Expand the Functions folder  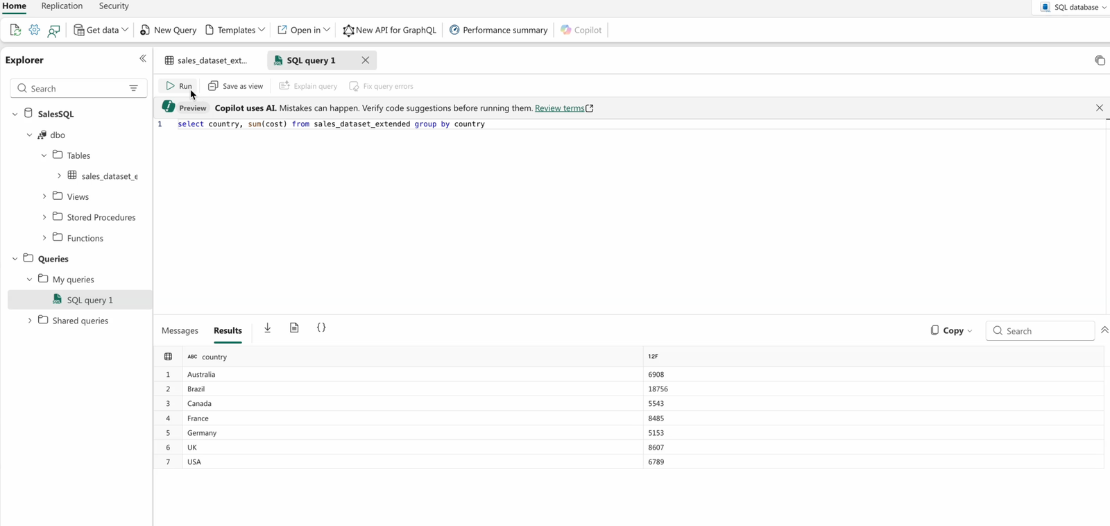[44, 238]
